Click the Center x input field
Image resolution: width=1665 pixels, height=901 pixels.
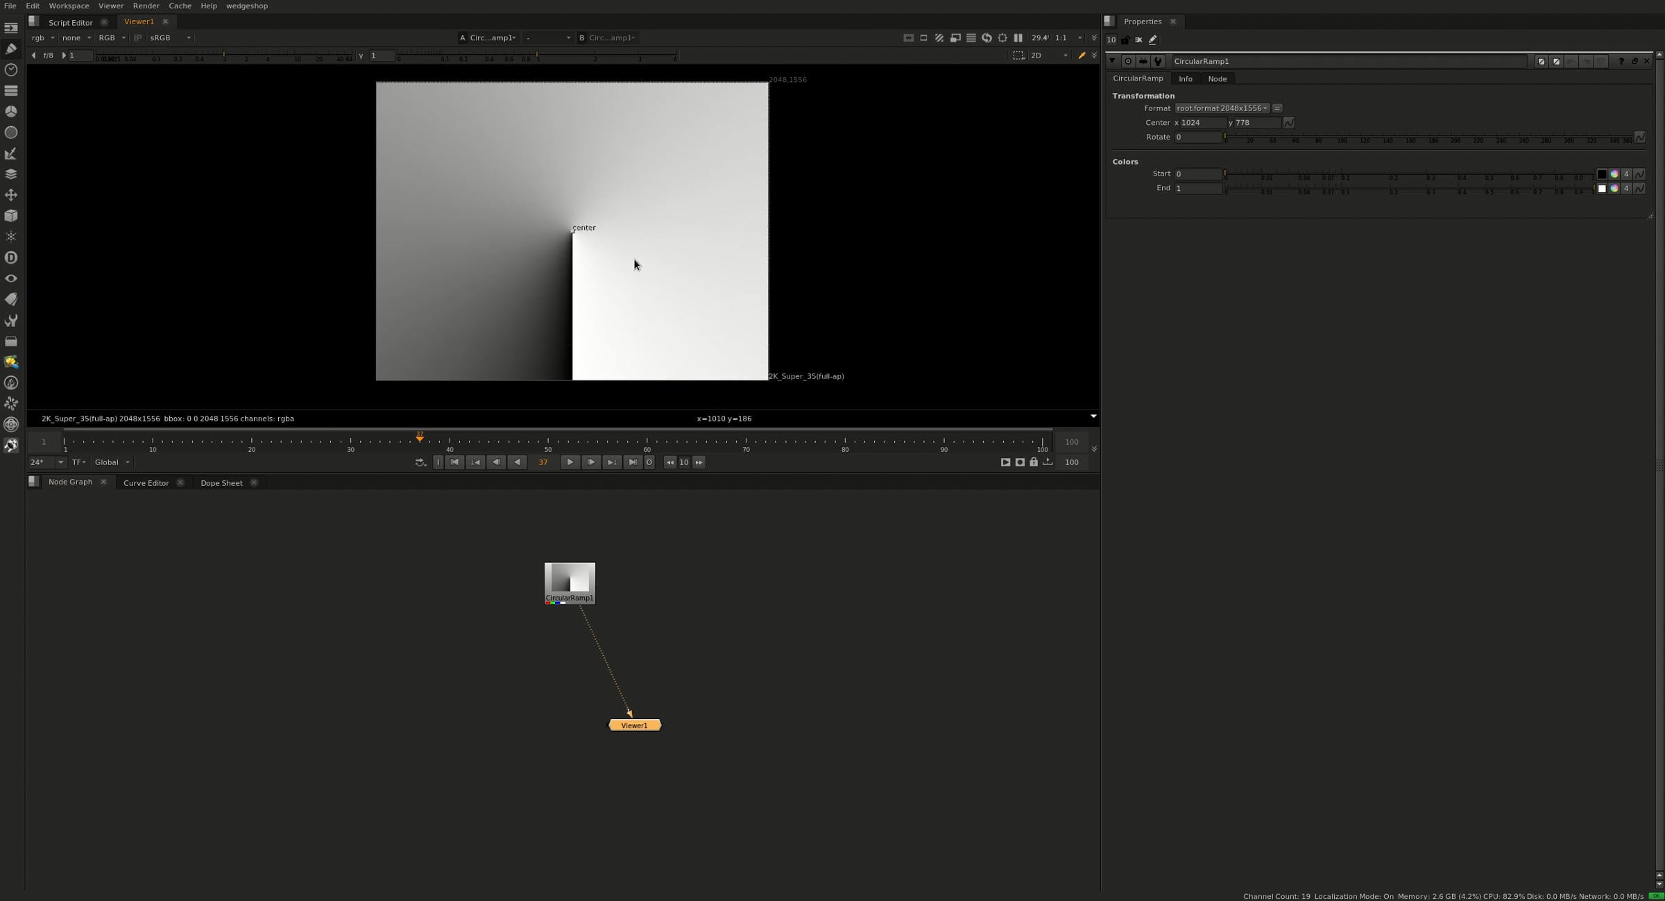point(1203,123)
